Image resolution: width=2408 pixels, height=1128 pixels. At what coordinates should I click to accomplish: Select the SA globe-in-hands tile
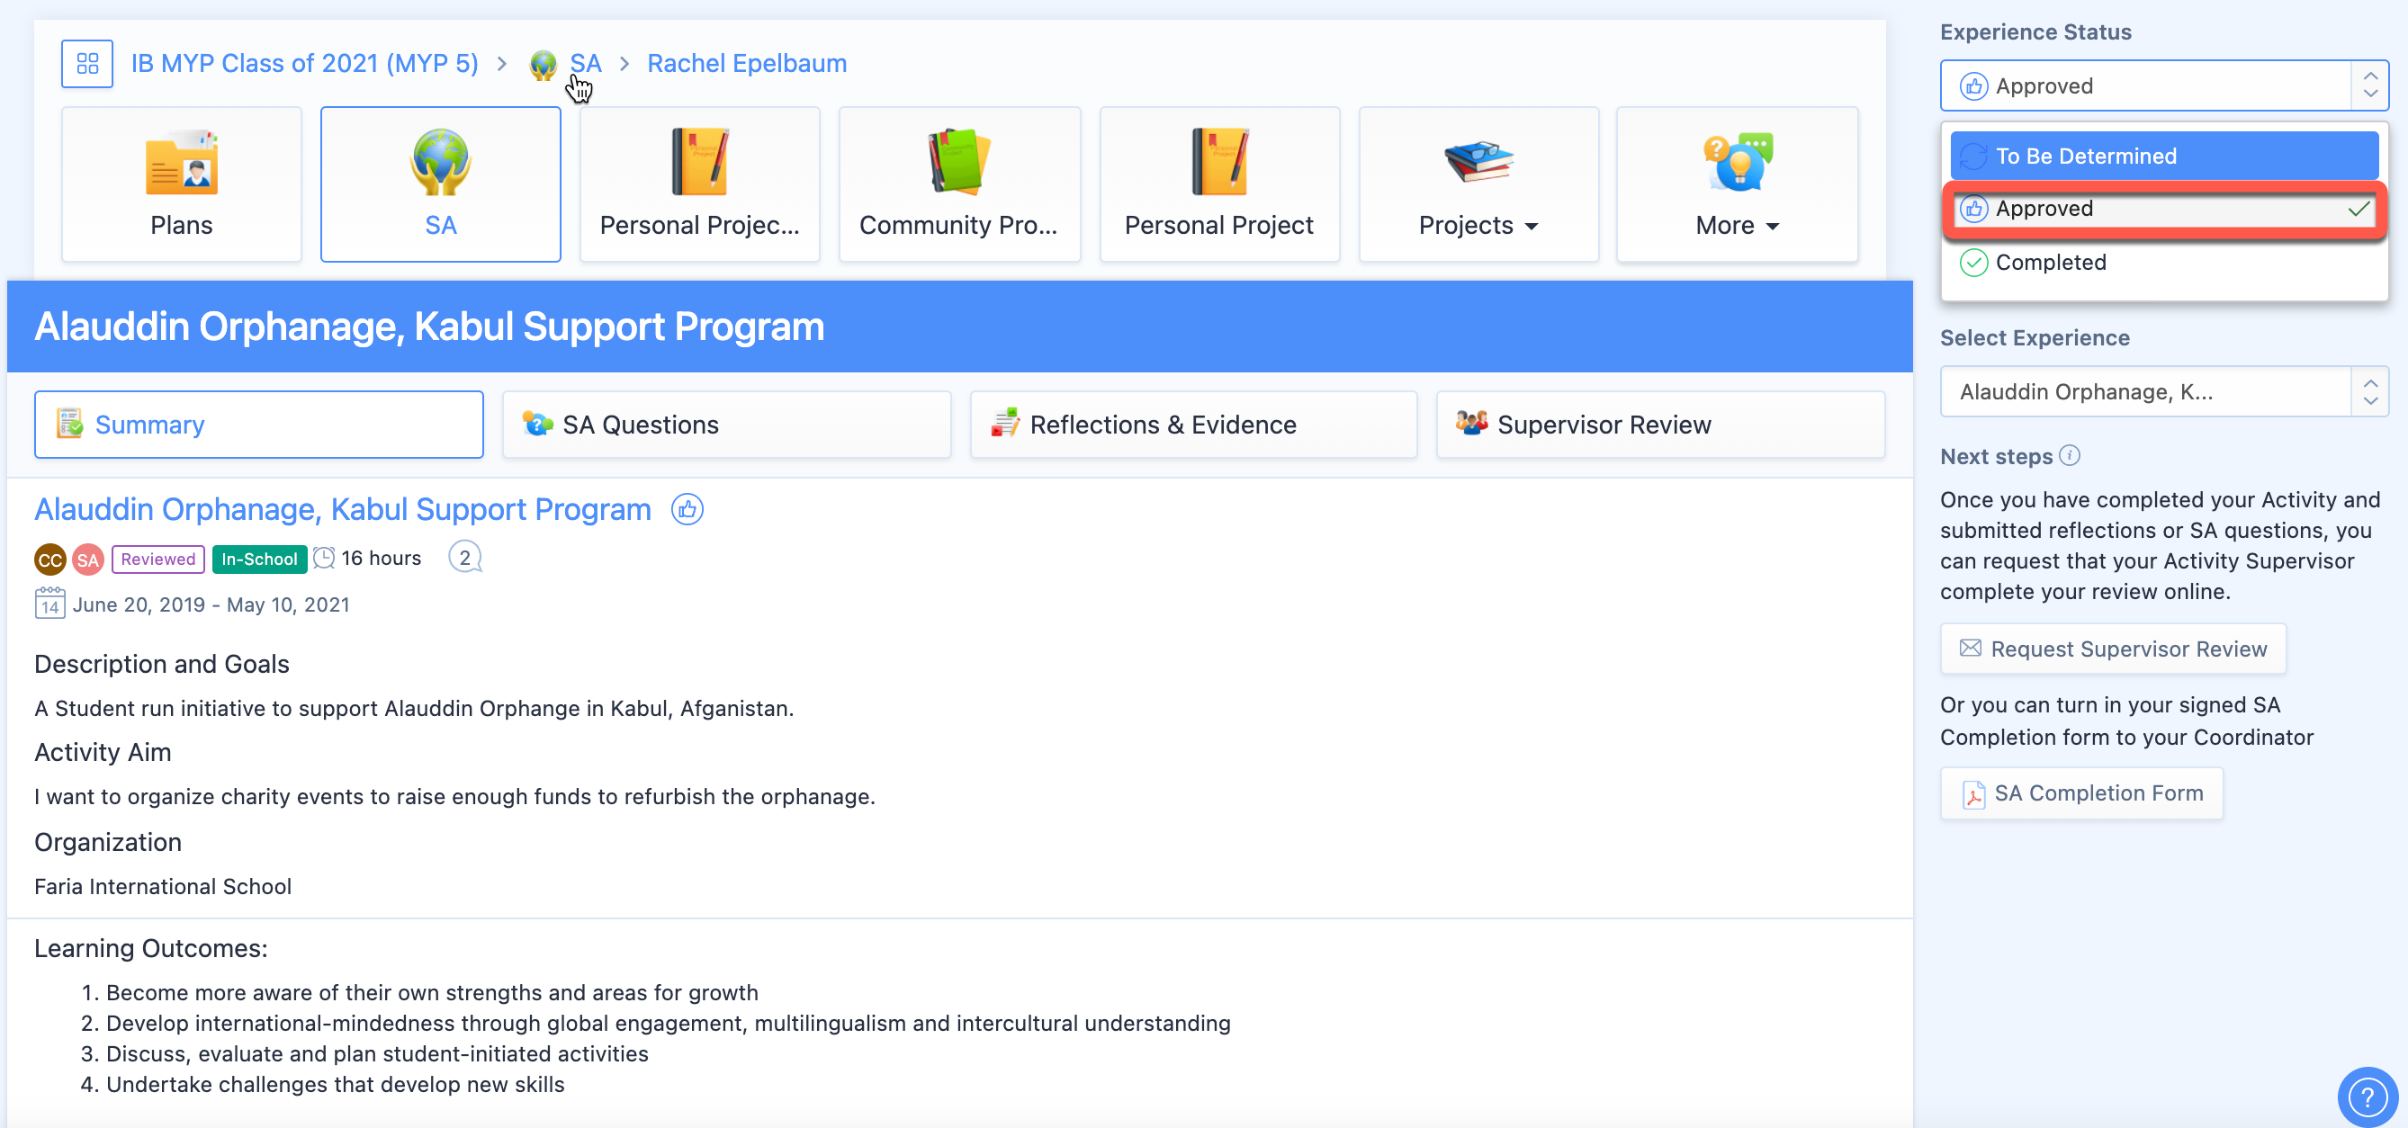click(440, 184)
